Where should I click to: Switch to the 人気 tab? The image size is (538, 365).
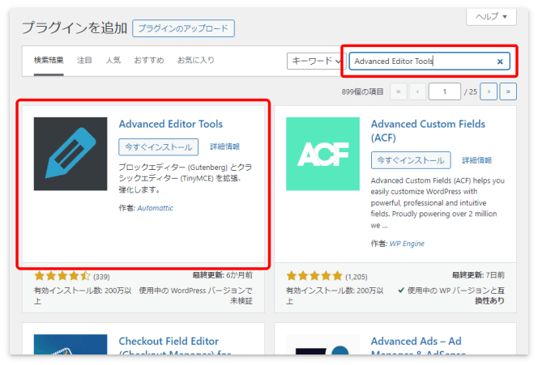coord(113,61)
